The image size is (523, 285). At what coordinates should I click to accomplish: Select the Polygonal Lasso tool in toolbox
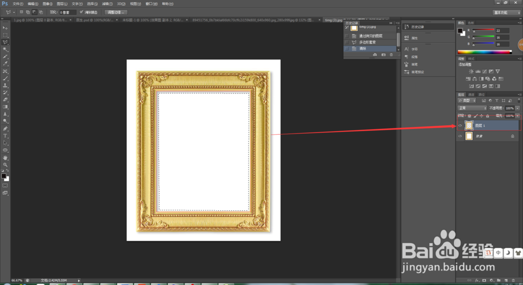(5, 42)
